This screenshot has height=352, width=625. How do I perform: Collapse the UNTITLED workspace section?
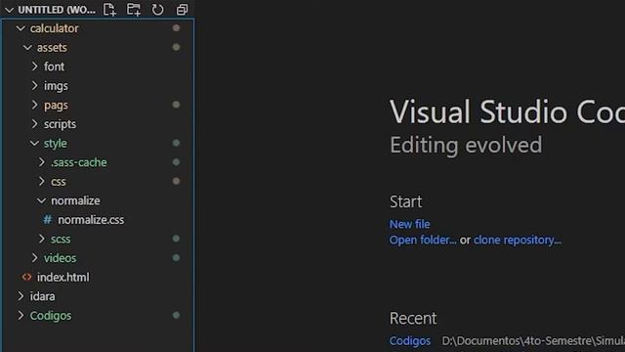pos(9,10)
